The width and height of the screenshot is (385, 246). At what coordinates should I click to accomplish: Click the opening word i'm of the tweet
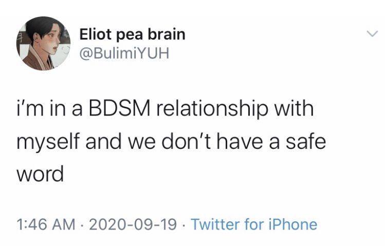point(30,108)
